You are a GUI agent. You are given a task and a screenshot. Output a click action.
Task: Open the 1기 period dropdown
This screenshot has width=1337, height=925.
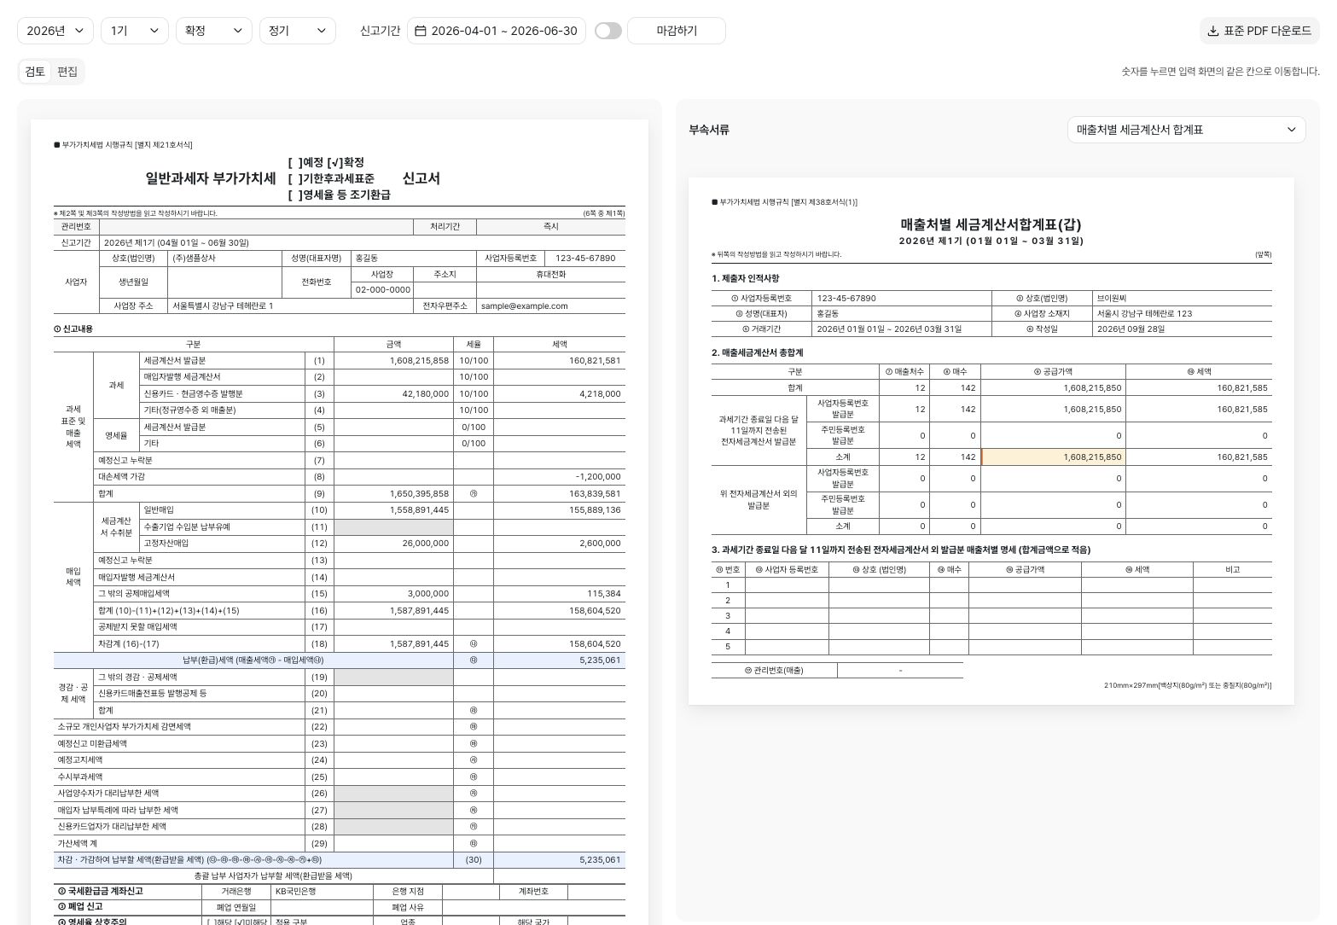135,31
